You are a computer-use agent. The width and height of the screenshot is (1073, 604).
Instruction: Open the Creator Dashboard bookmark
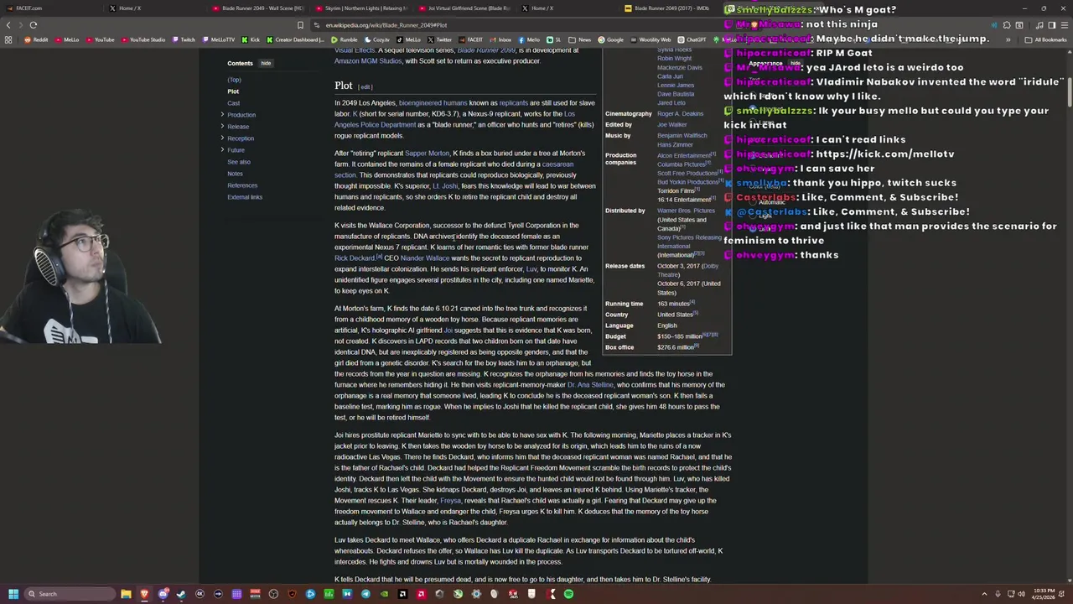295,39
